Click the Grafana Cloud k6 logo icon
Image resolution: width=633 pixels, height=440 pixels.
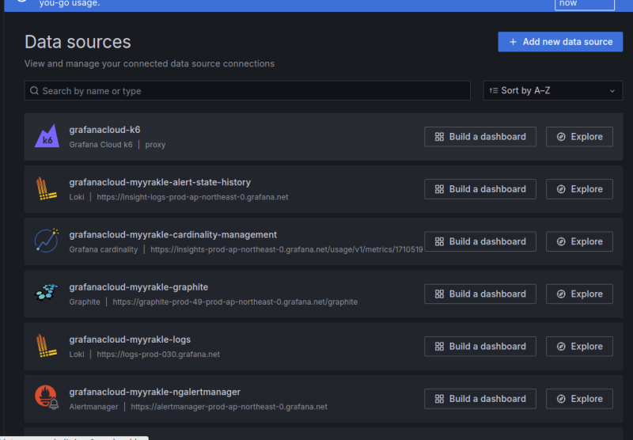point(47,137)
